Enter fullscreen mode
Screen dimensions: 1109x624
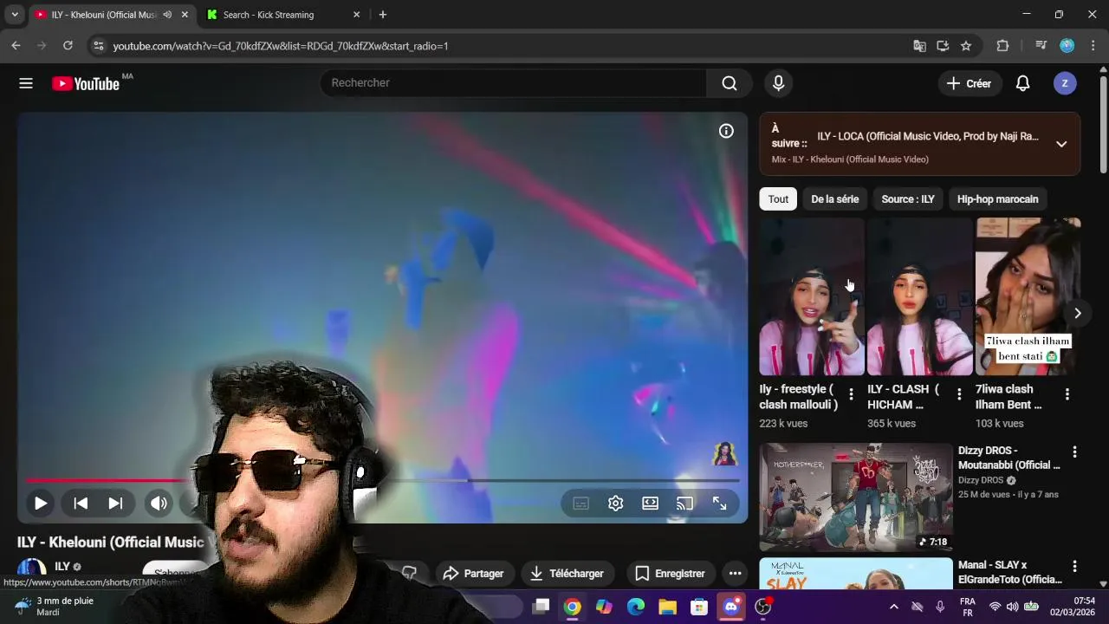click(x=720, y=504)
